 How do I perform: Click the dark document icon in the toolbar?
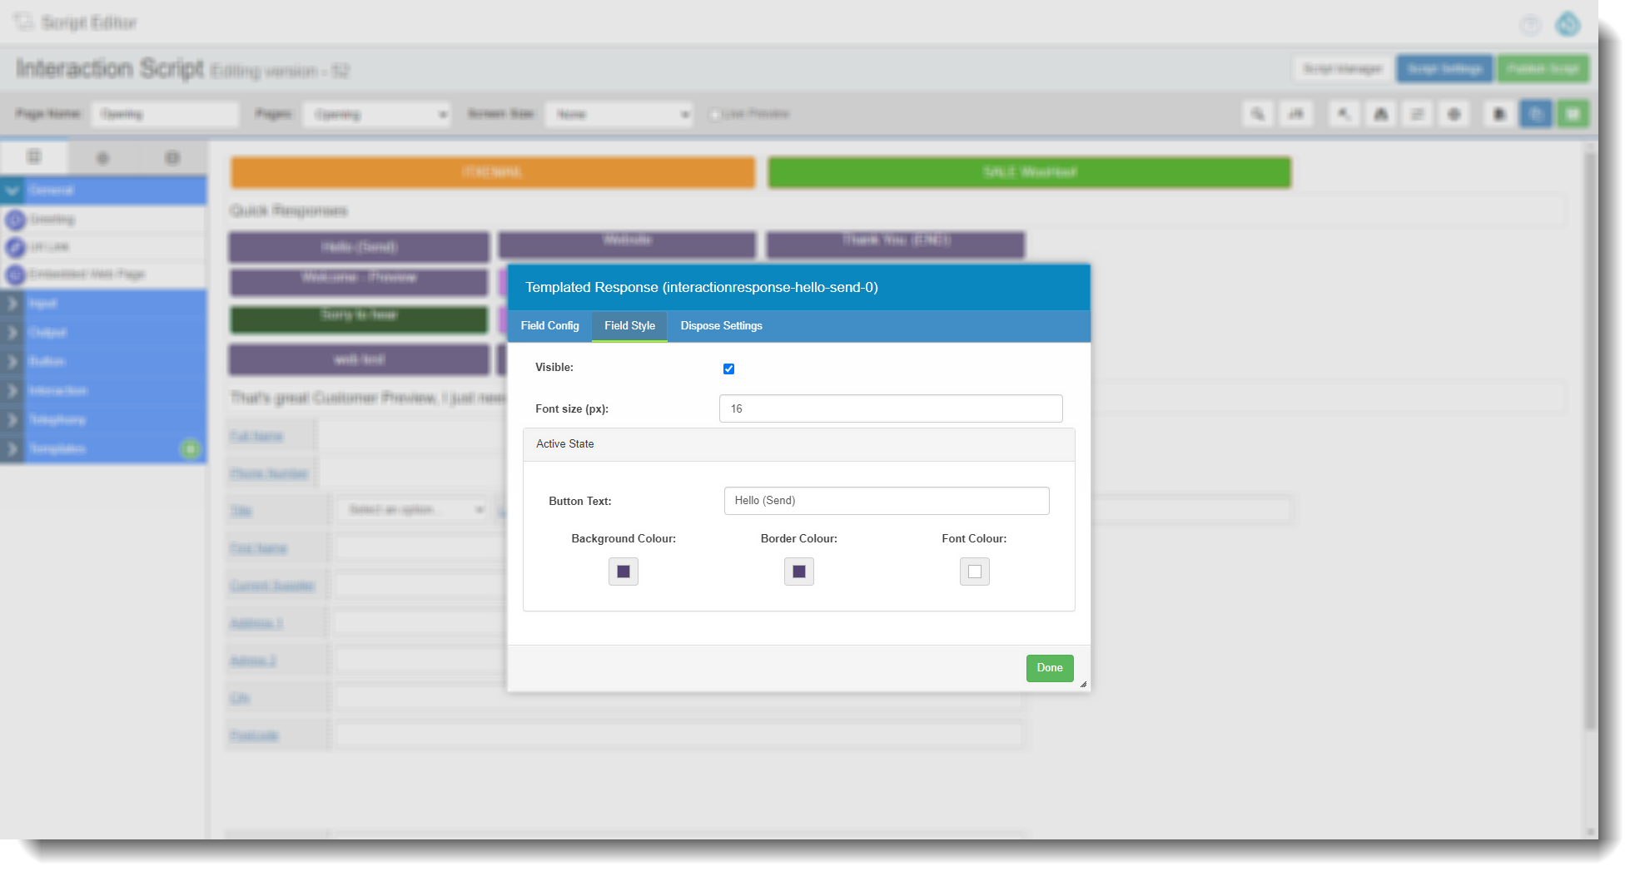[x=1499, y=114]
